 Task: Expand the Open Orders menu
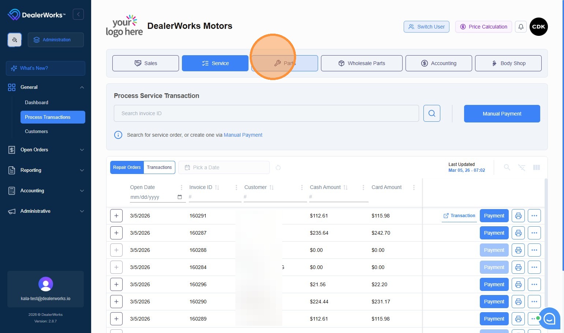pos(46,150)
